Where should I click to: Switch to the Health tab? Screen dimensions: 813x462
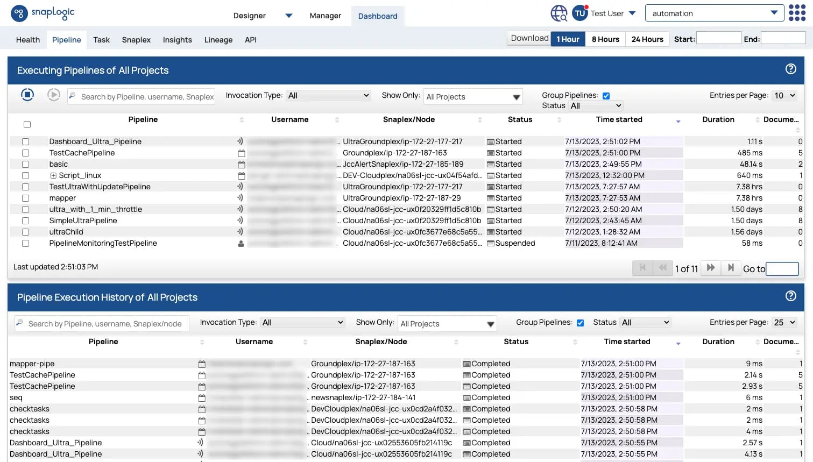pyautogui.click(x=28, y=40)
